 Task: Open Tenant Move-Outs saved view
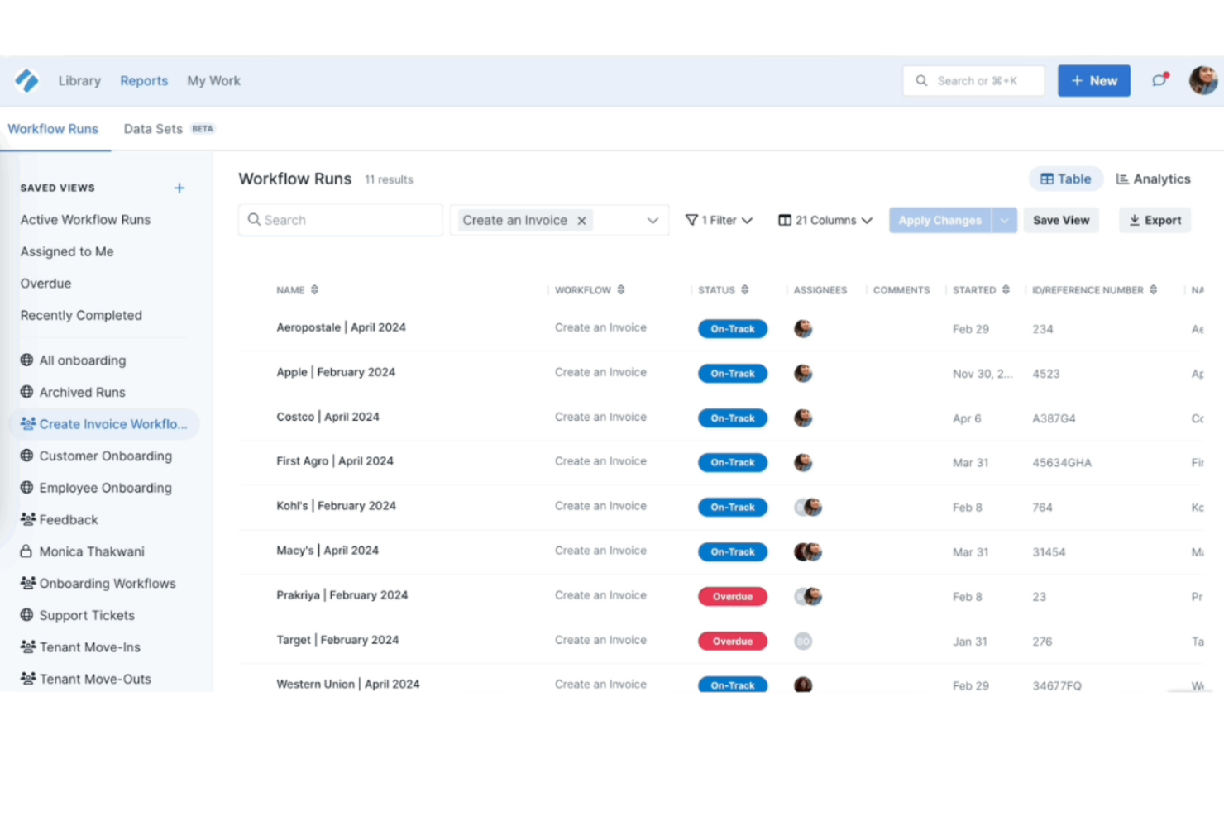click(x=85, y=679)
